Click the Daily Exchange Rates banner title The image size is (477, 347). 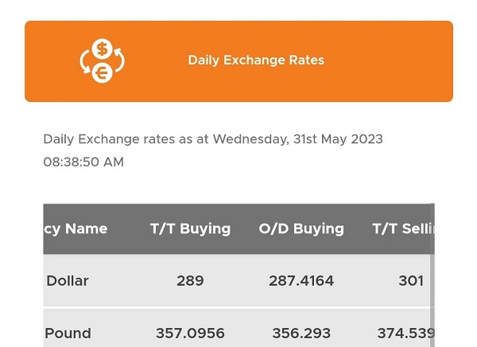[256, 60]
